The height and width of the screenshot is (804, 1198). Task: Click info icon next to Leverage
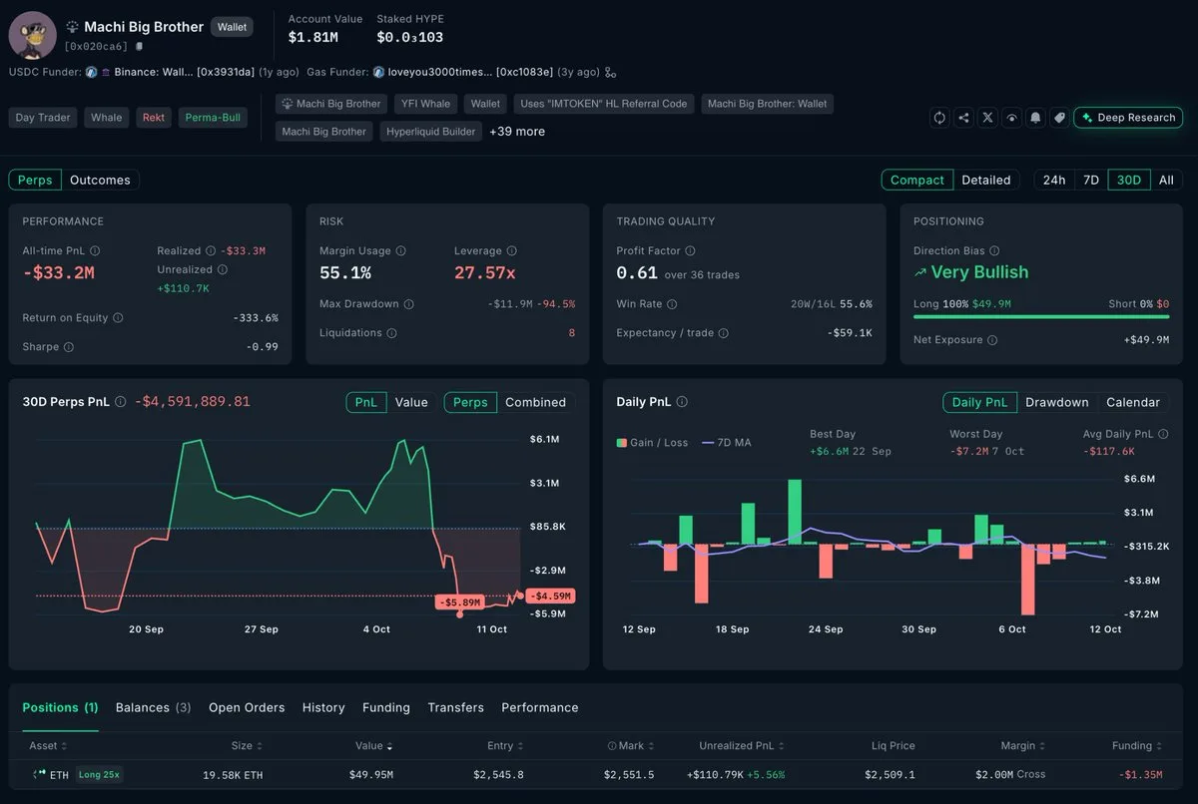(511, 251)
